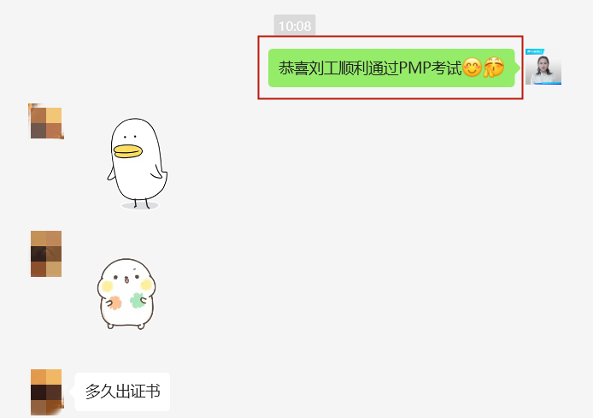The height and width of the screenshot is (418, 593).
Task: Click the white seal sticker face
Action: click(126, 280)
